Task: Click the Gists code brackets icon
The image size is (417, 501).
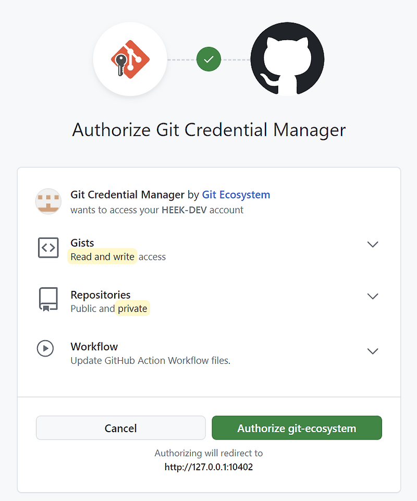Action: [48, 248]
